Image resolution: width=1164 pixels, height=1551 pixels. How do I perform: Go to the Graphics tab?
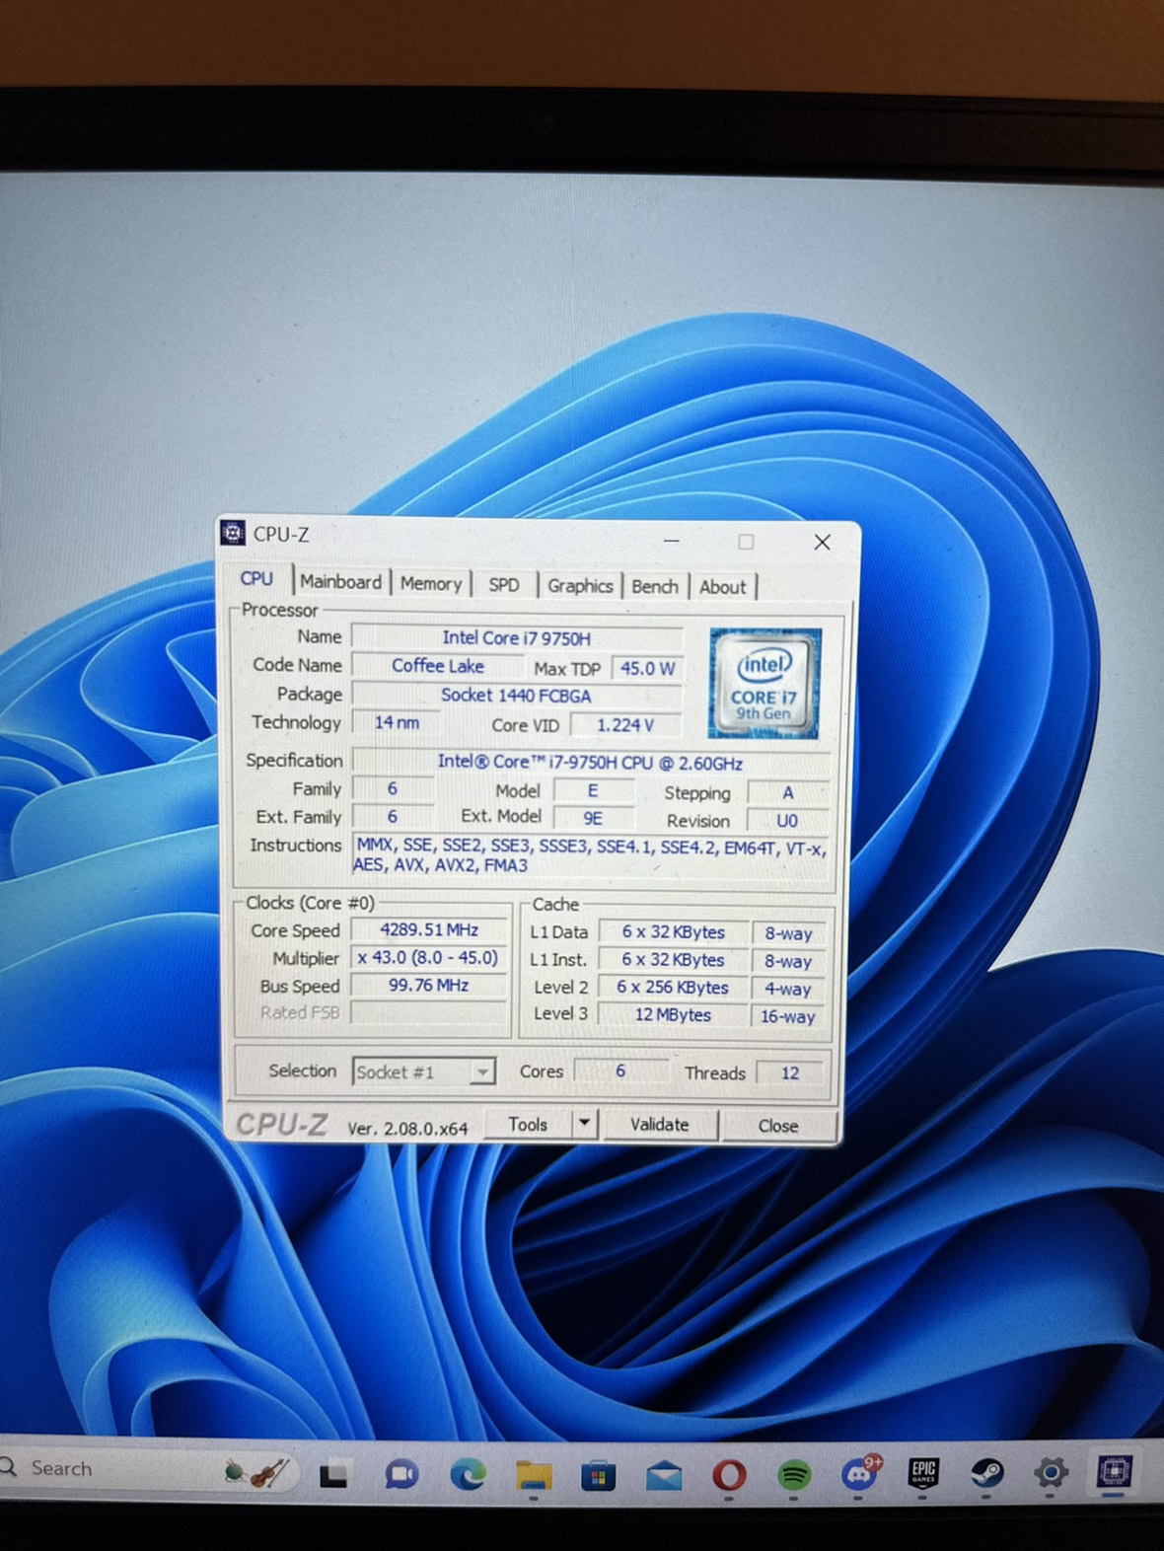[x=580, y=586]
